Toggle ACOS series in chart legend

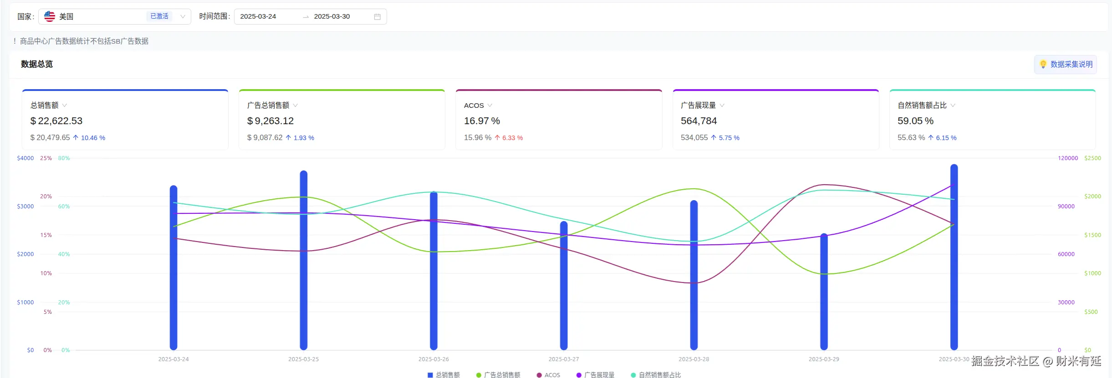pyautogui.click(x=548, y=375)
